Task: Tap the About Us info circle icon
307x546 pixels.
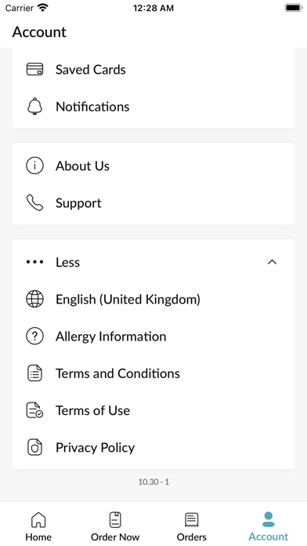Action: tap(34, 166)
